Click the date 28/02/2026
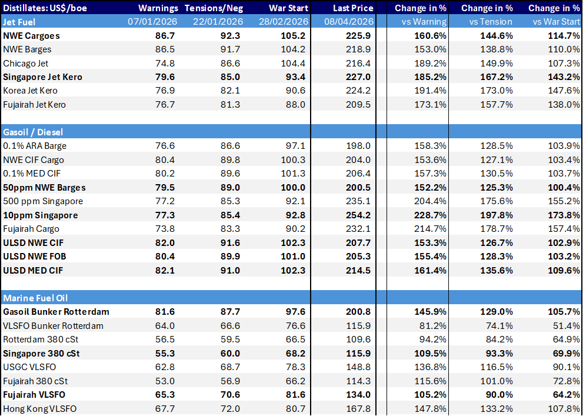This screenshot has height=416, width=583. pyautogui.click(x=284, y=22)
